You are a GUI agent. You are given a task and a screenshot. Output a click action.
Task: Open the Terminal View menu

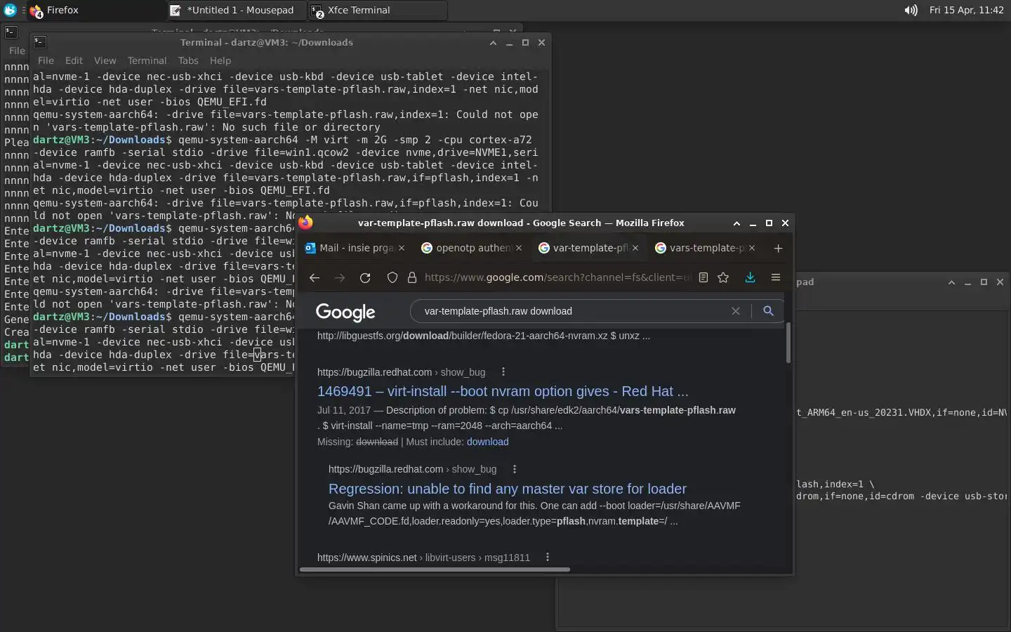coord(105,60)
